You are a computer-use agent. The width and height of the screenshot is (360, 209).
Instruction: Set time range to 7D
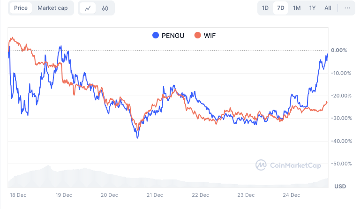point(281,8)
